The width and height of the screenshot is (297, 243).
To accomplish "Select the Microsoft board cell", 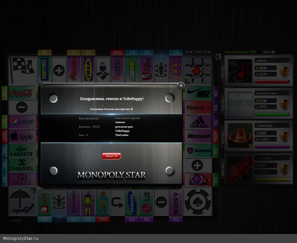I will [199, 136].
